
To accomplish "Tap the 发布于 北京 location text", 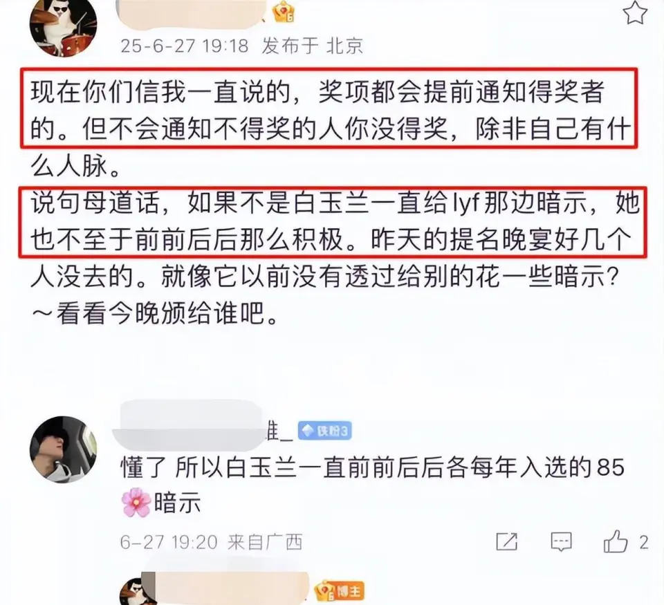I will point(313,46).
